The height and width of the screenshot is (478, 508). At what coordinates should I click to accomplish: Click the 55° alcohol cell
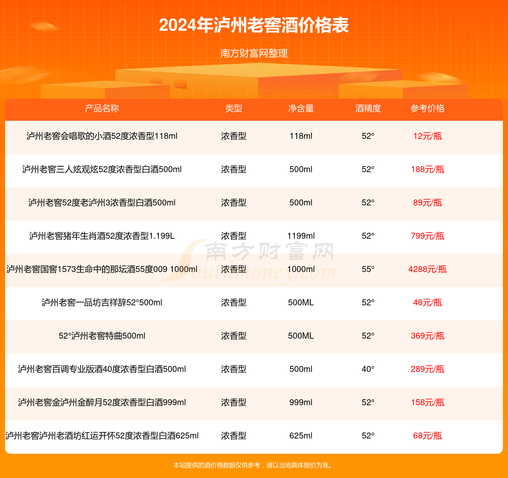368,269
